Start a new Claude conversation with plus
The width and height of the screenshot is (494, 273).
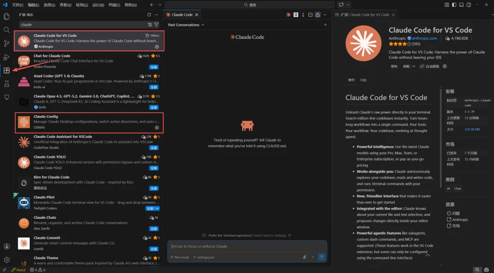click(x=325, y=25)
